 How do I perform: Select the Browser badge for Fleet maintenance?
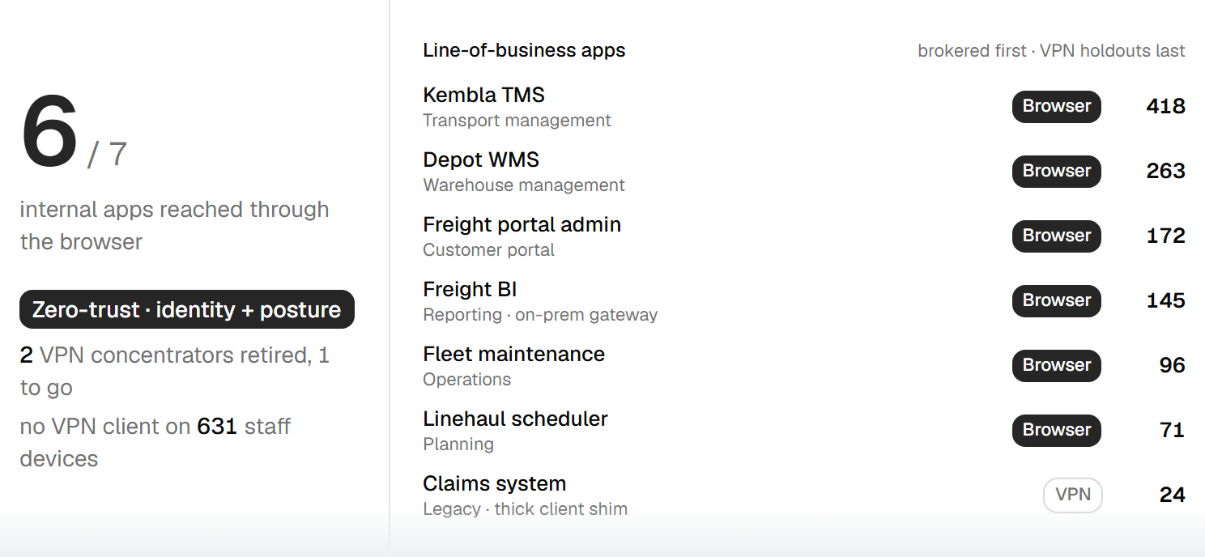tap(1056, 365)
